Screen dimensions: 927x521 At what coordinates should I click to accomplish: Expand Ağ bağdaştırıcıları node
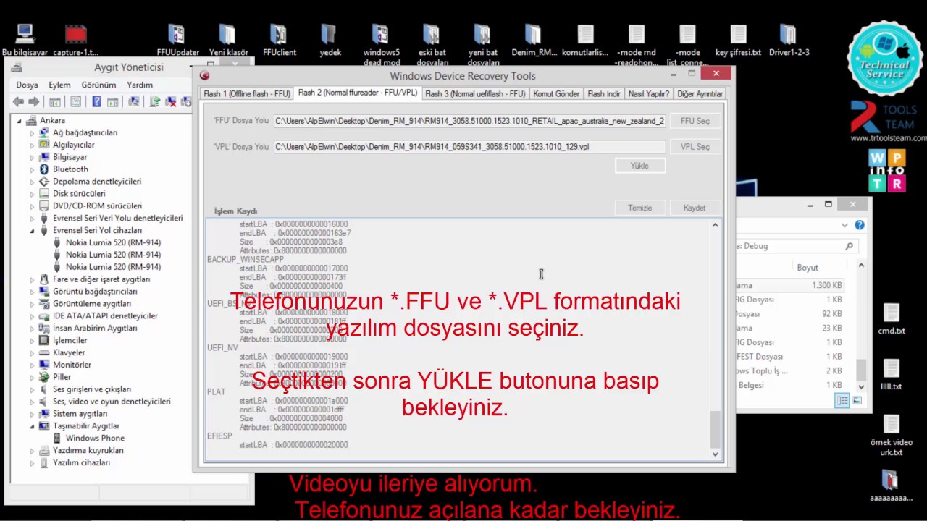(32, 132)
